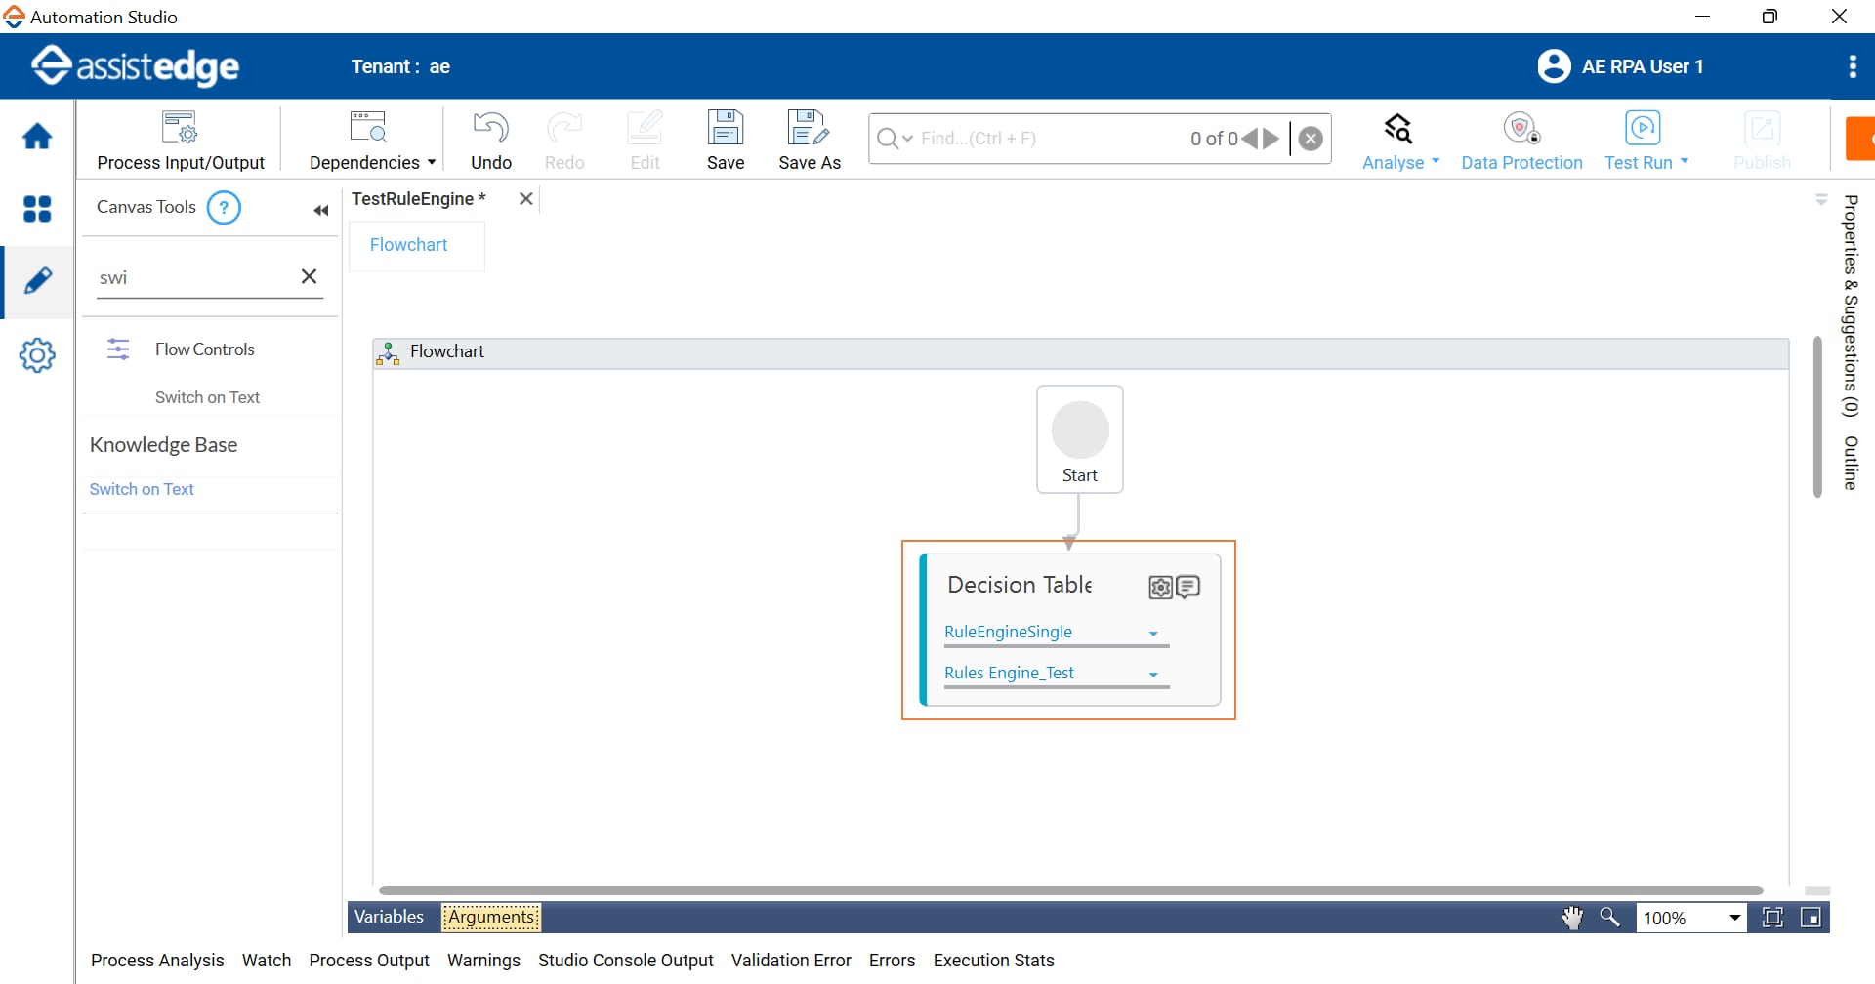The height and width of the screenshot is (984, 1875).
Task: Select the pan hand tool
Action: 1572,918
